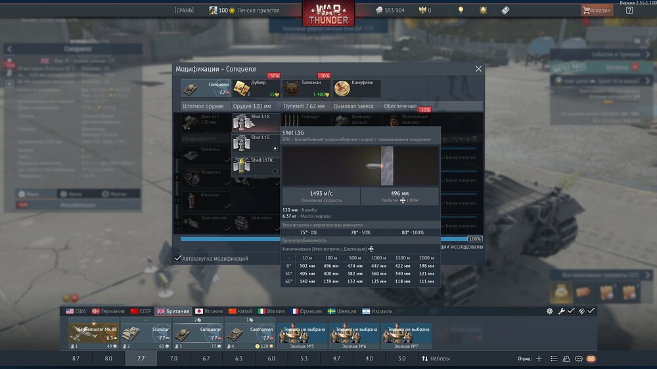Toggle the auto-repair wrench checkbox
Viewport: 657px width, 369px height.
(x=570, y=311)
